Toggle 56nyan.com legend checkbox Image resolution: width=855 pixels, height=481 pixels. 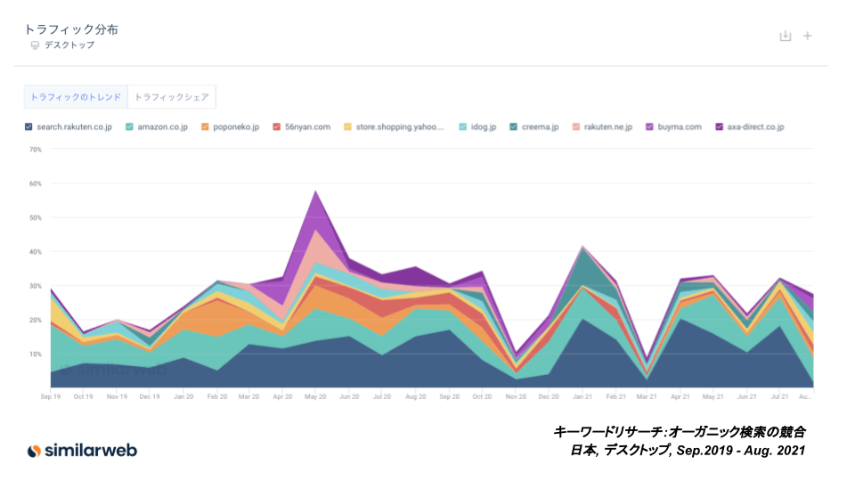pyautogui.click(x=277, y=127)
